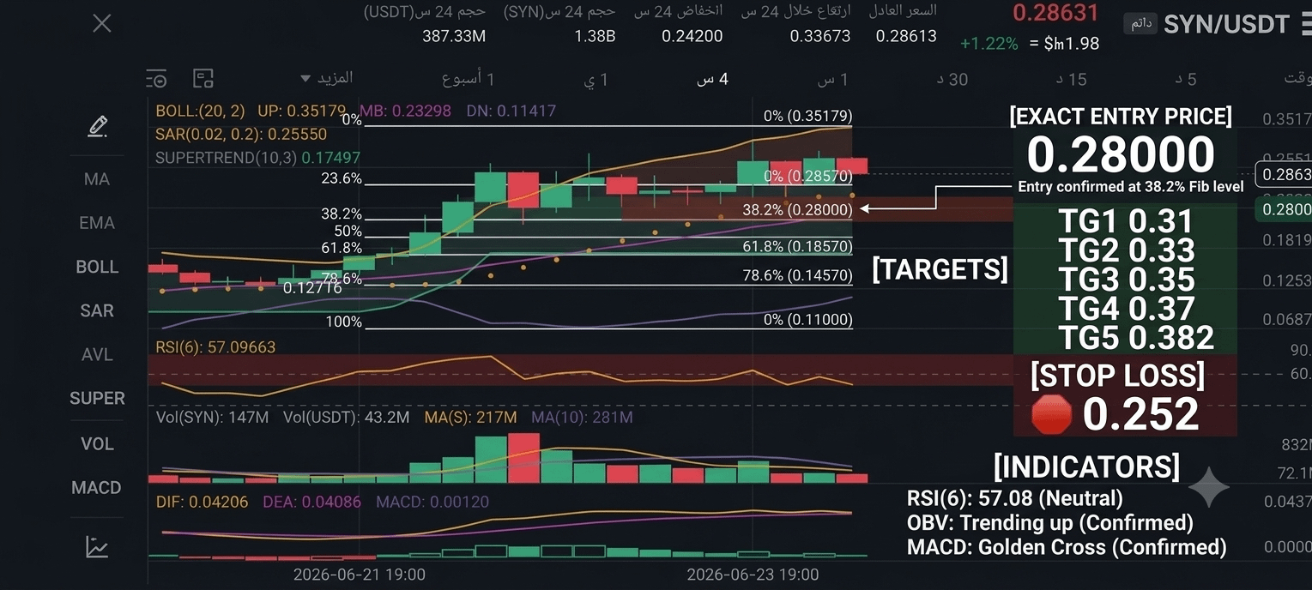Image resolution: width=1312 pixels, height=590 pixels.
Task: Open chart display settings icon
Action: 156,79
